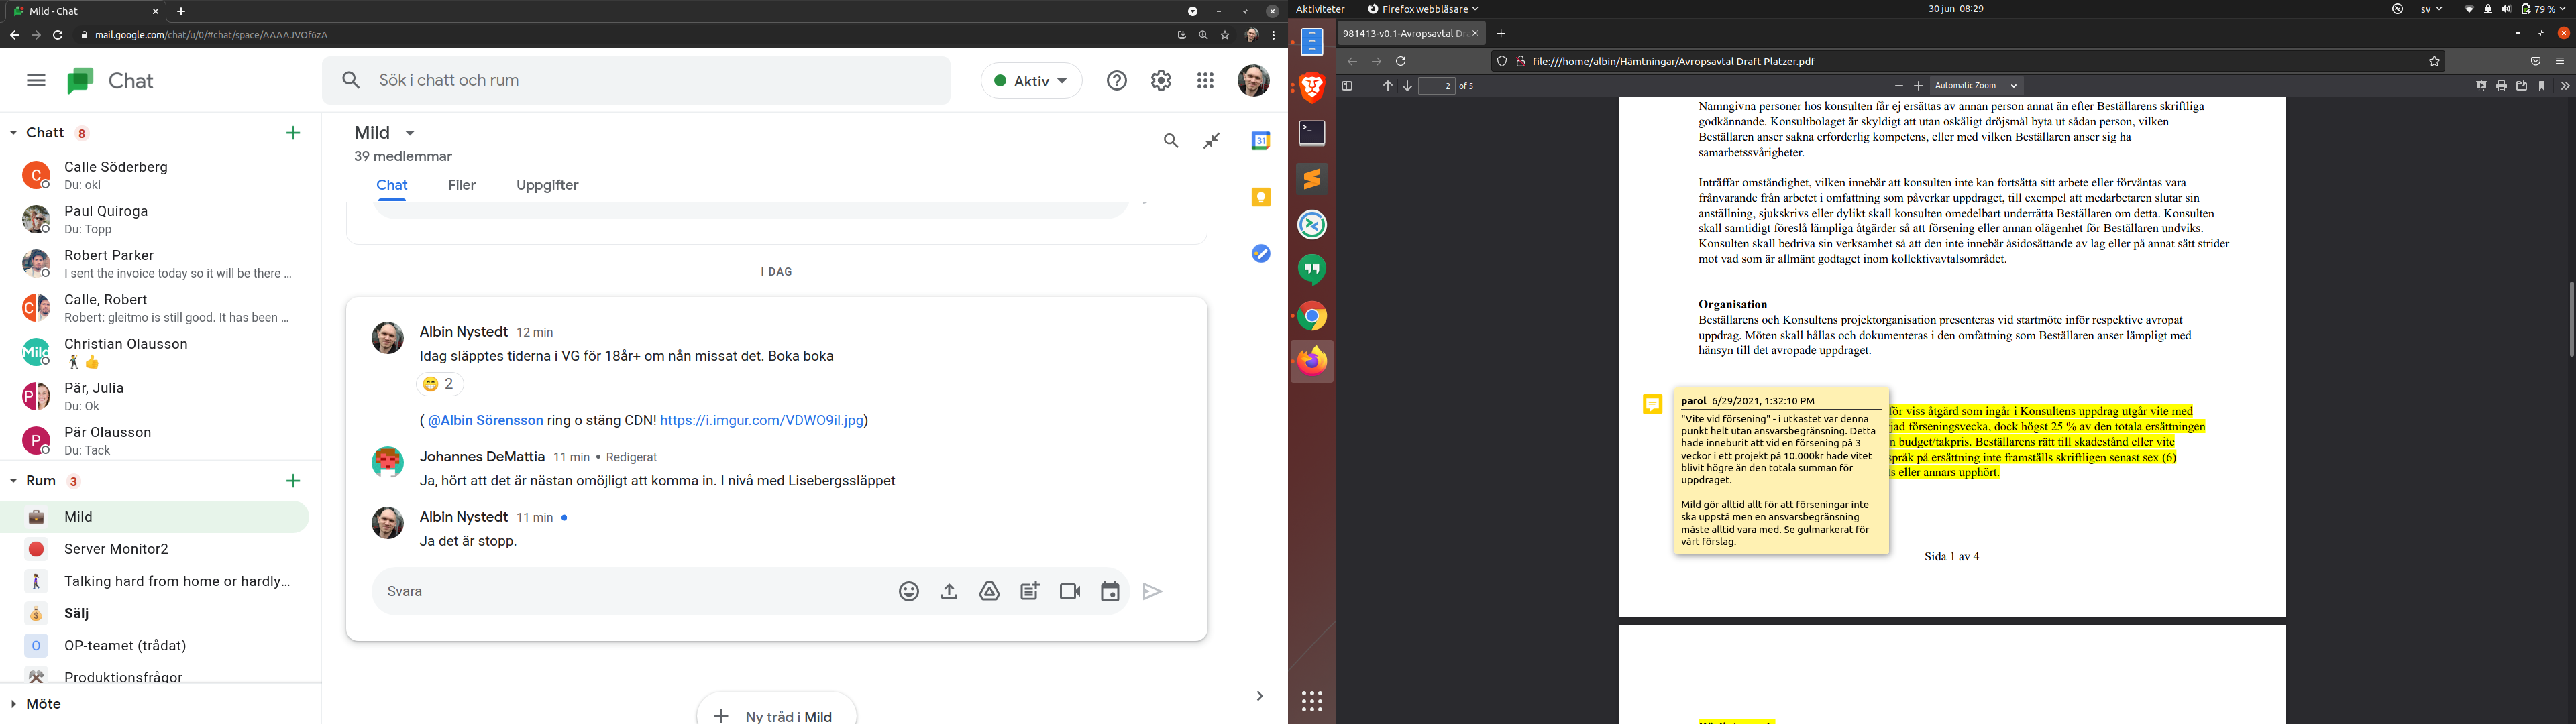Open the imgur link in the message

(762, 421)
